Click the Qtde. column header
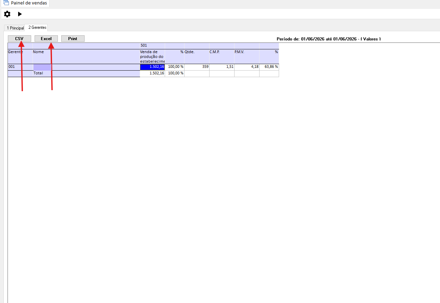Image resolution: width=440 pixels, height=303 pixels. click(197, 57)
